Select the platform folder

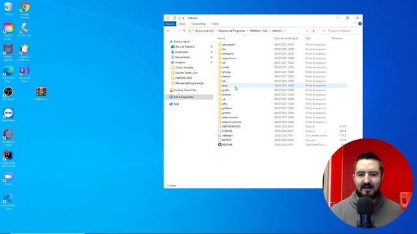(x=227, y=109)
